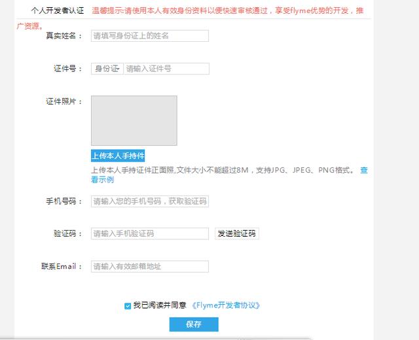The image size is (419, 340).
Task: Click the 请输入手机验证码 code input field
Action: click(149, 233)
